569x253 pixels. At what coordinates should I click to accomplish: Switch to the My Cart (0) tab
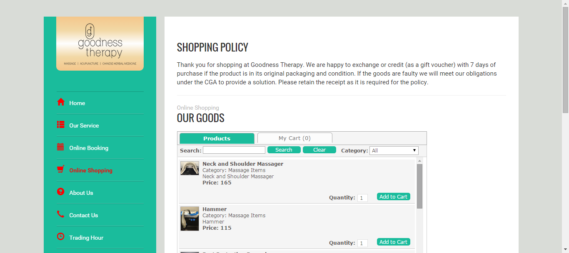pyautogui.click(x=295, y=138)
